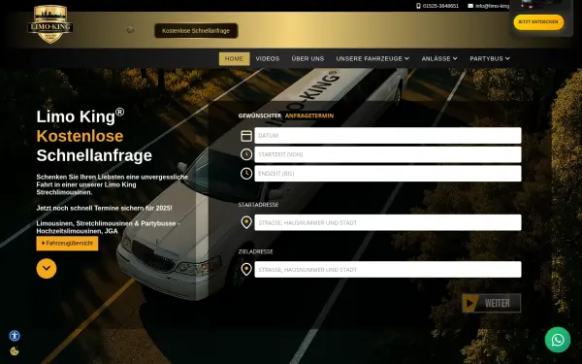Click the Fahrzeugübersicht button
This screenshot has height=364, width=582.
tap(67, 244)
